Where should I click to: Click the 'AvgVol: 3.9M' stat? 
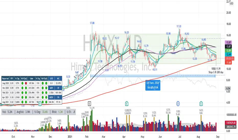click(23, 112)
